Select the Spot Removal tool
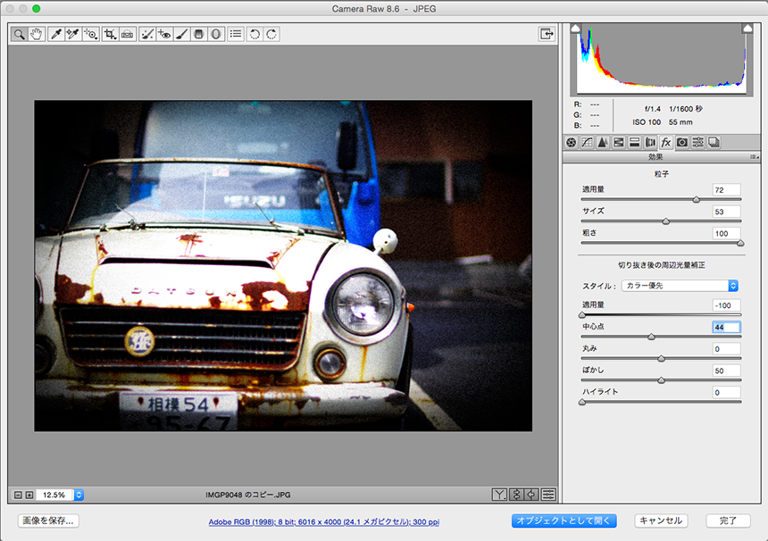 [147, 34]
